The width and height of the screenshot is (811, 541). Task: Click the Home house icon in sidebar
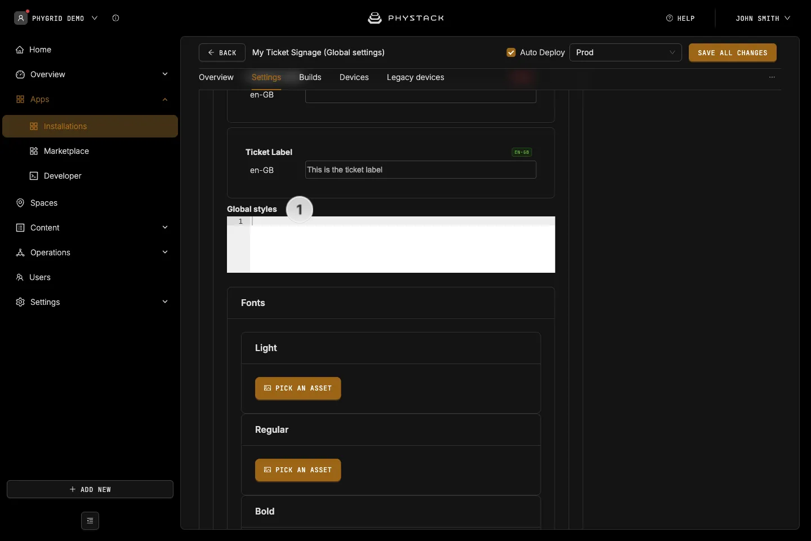click(x=20, y=50)
